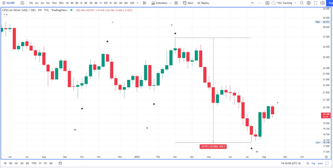Viewport: 333px width, 168px height.
Task: Switch to the 6M timeframe in top toolbar
Action: [126, 3]
